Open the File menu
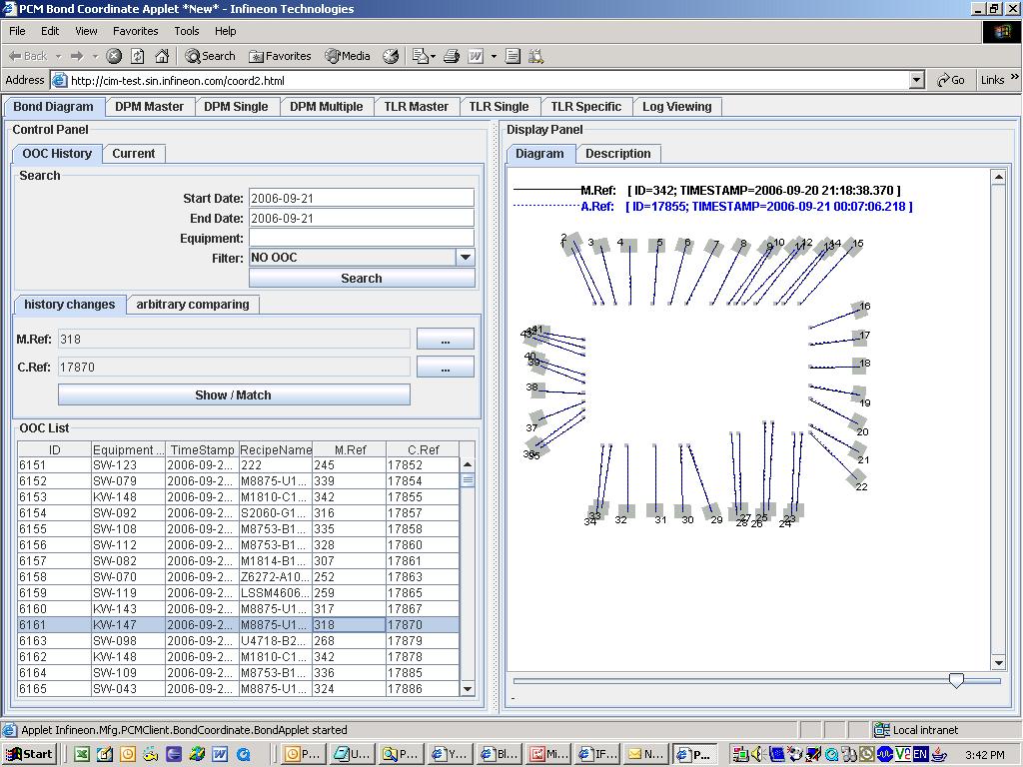 [x=17, y=31]
